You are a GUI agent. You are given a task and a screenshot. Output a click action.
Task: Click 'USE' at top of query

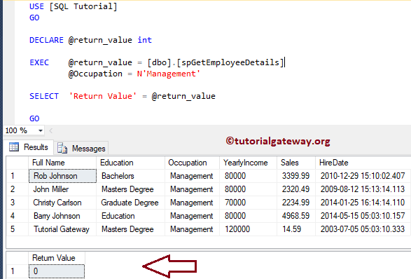[36, 6]
